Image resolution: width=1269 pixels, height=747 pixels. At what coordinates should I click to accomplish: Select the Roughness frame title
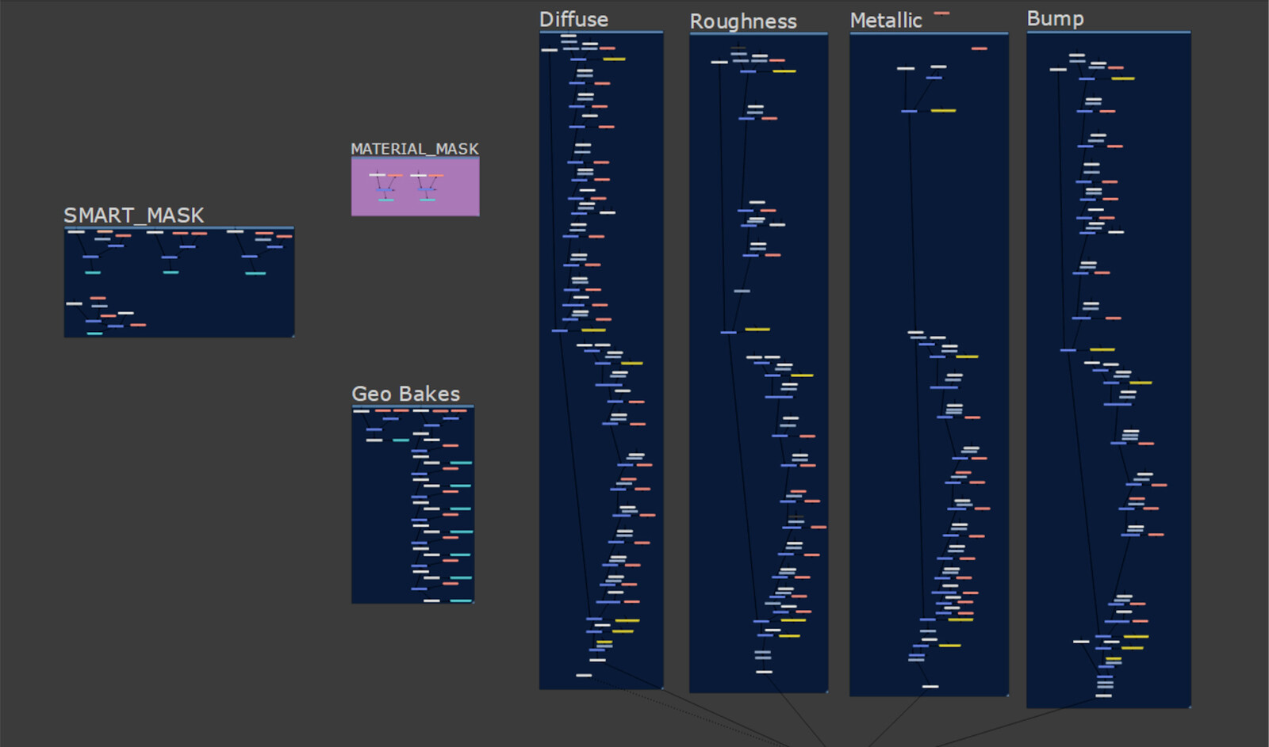[743, 21]
